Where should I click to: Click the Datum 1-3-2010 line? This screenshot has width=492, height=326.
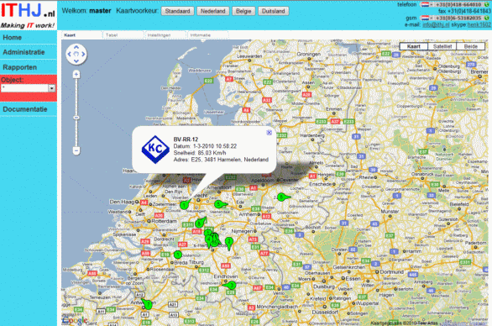(205, 146)
